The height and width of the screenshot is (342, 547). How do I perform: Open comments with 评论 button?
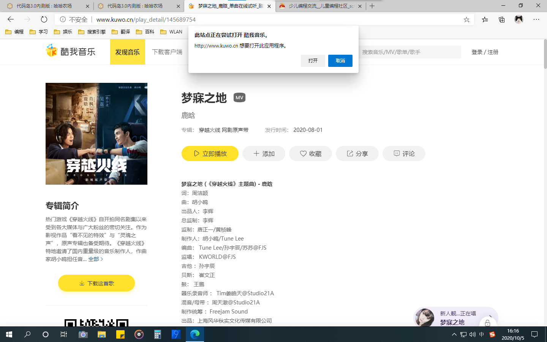pyautogui.click(x=404, y=154)
